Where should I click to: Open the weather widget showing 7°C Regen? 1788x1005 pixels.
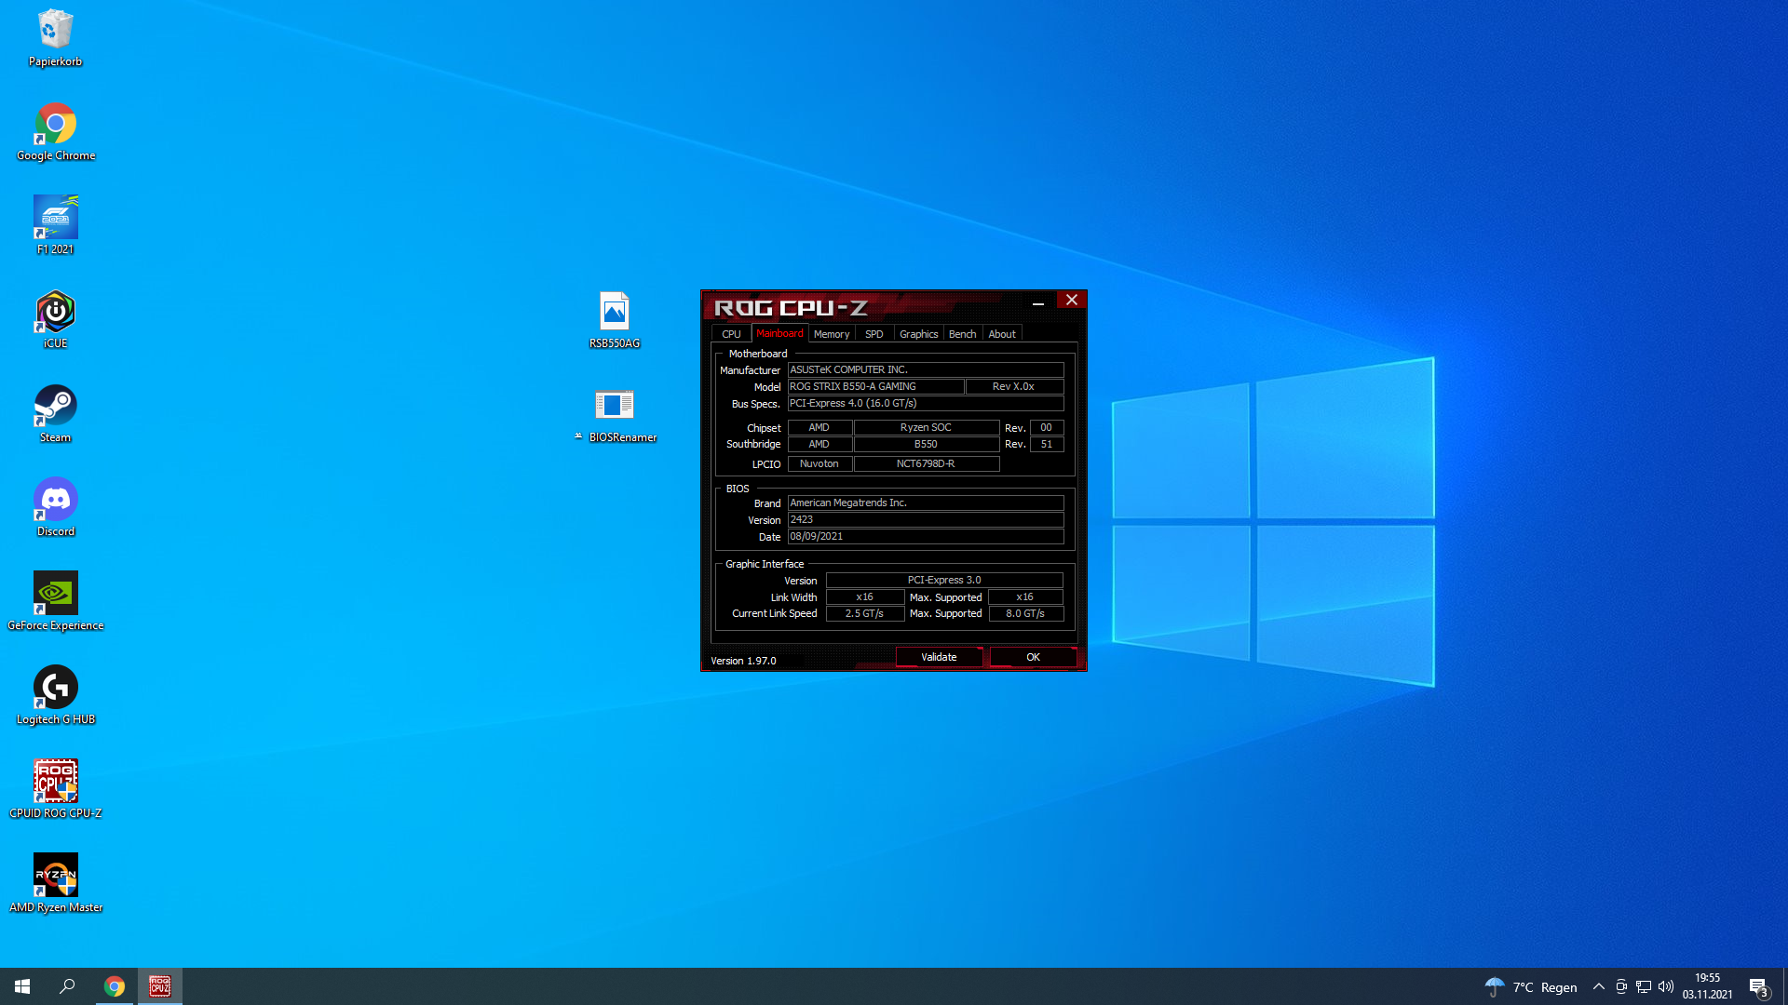pos(1531,987)
